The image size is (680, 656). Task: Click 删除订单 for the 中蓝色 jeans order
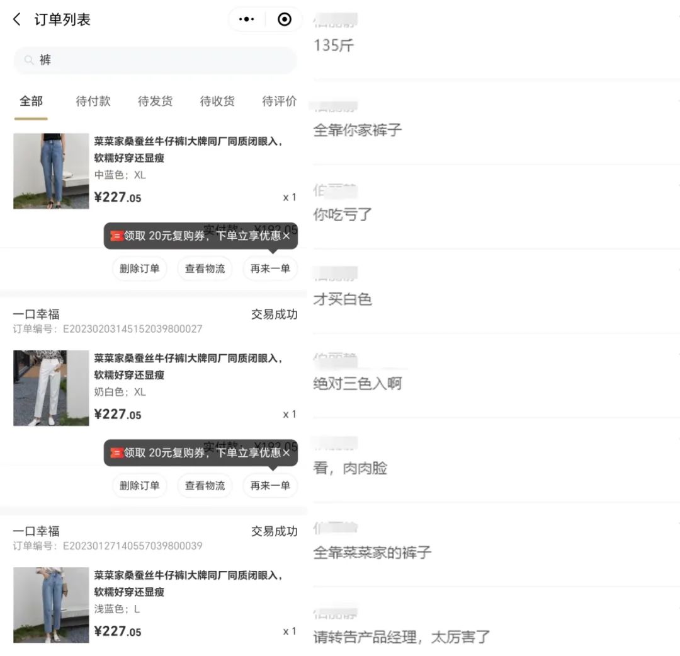pyautogui.click(x=139, y=268)
